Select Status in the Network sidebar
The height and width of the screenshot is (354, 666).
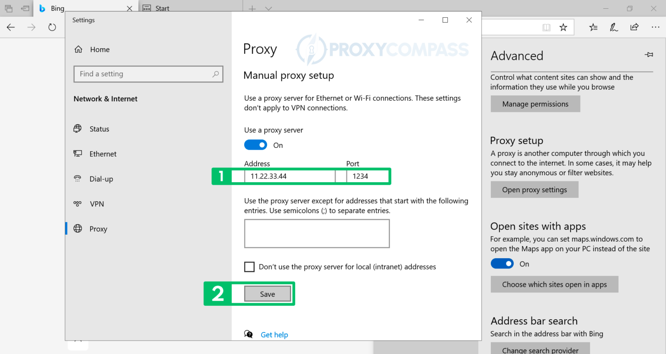pyautogui.click(x=99, y=129)
